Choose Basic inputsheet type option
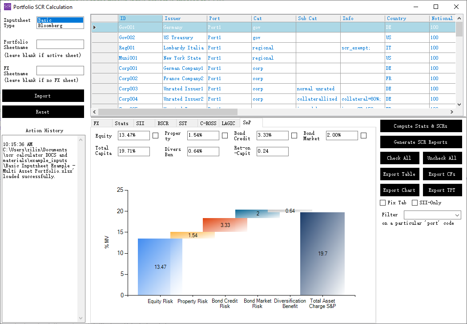Image resolution: width=467 pixels, height=324 pixels. [x=60, y=20]
